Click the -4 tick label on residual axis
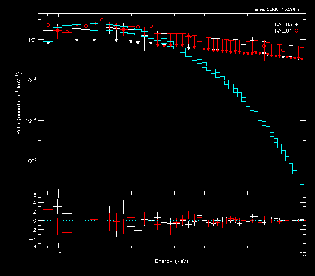 point(33,238)
